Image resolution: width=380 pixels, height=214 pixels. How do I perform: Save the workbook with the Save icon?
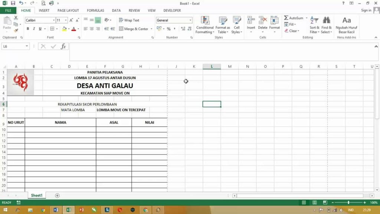[x=13, y=3]
